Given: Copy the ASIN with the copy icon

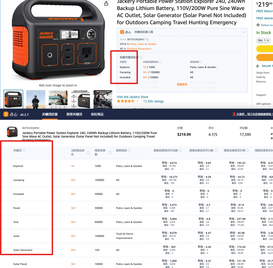Looking at the screenshot, I should point(147,39).
